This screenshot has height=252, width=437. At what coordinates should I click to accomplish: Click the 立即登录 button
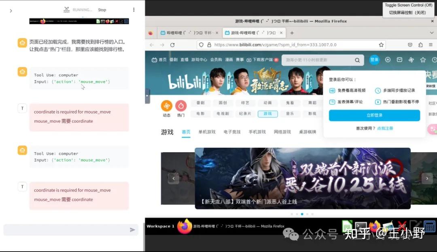click(374, 115)
